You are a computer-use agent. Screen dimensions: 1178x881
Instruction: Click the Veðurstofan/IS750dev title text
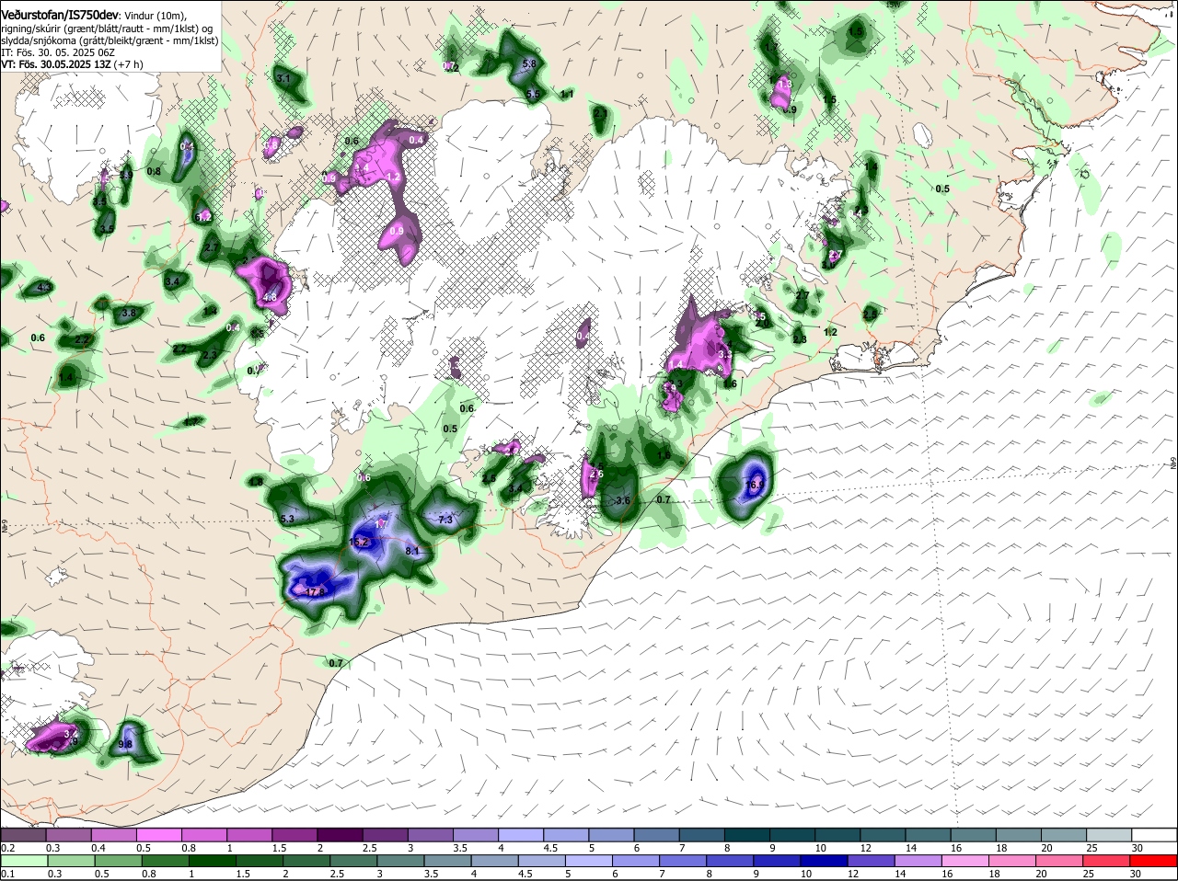tap(60, 16)
